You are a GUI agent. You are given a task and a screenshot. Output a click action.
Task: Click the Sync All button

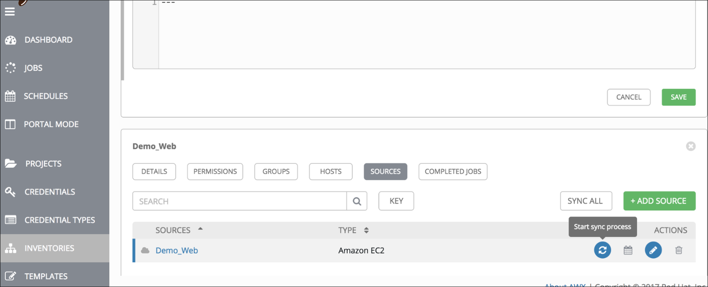coord(586,201)
